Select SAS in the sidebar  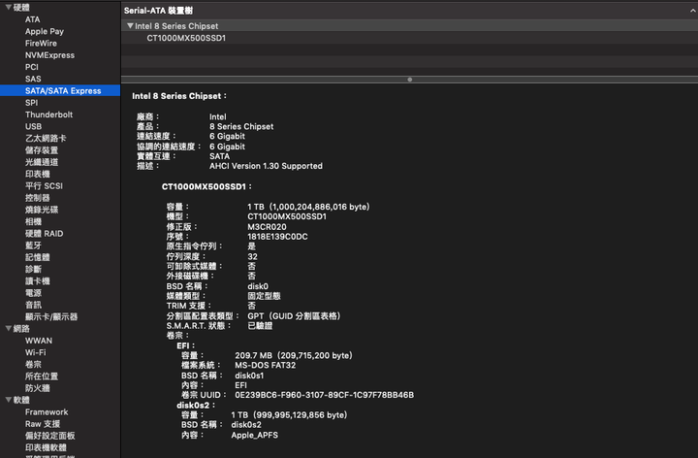(x=33, y=79)
